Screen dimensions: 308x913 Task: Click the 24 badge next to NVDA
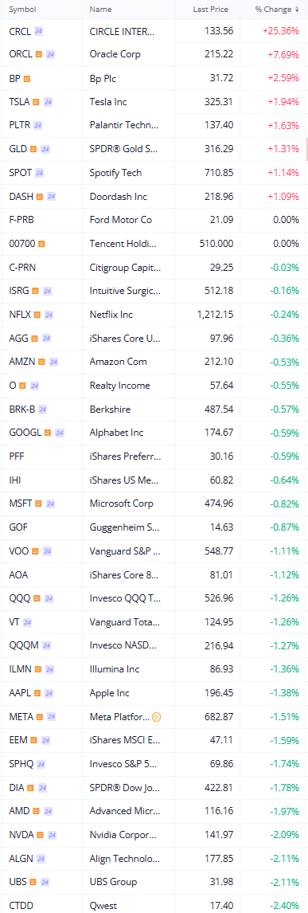tap(52, 835)
